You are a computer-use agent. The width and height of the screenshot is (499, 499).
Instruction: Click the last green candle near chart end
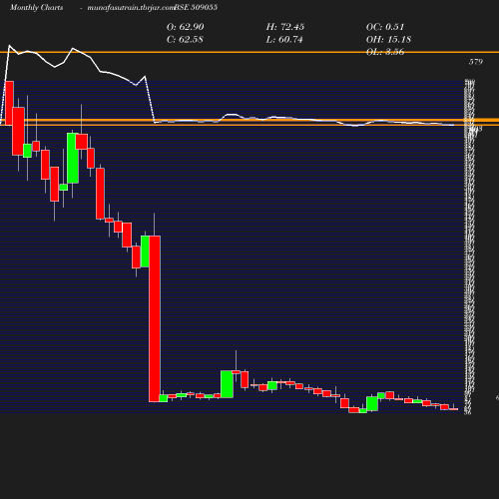(417, 401)
